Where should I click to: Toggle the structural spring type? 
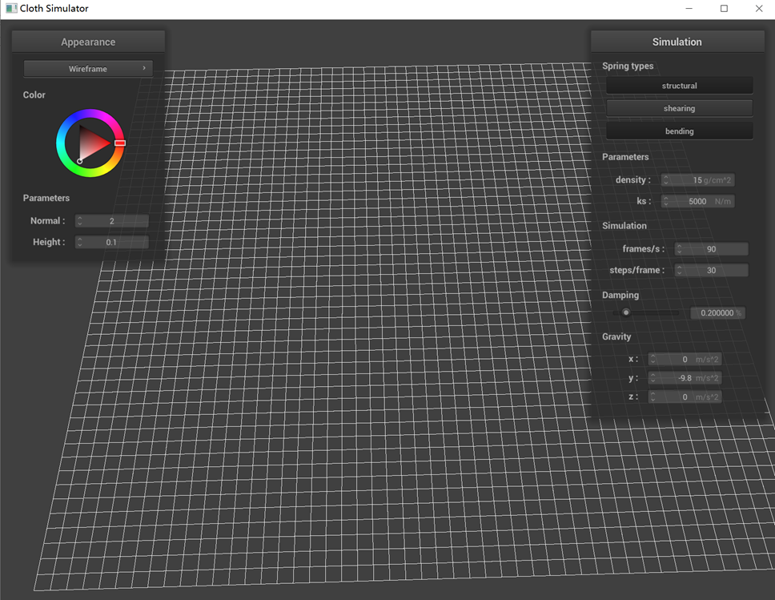[679, 86]
